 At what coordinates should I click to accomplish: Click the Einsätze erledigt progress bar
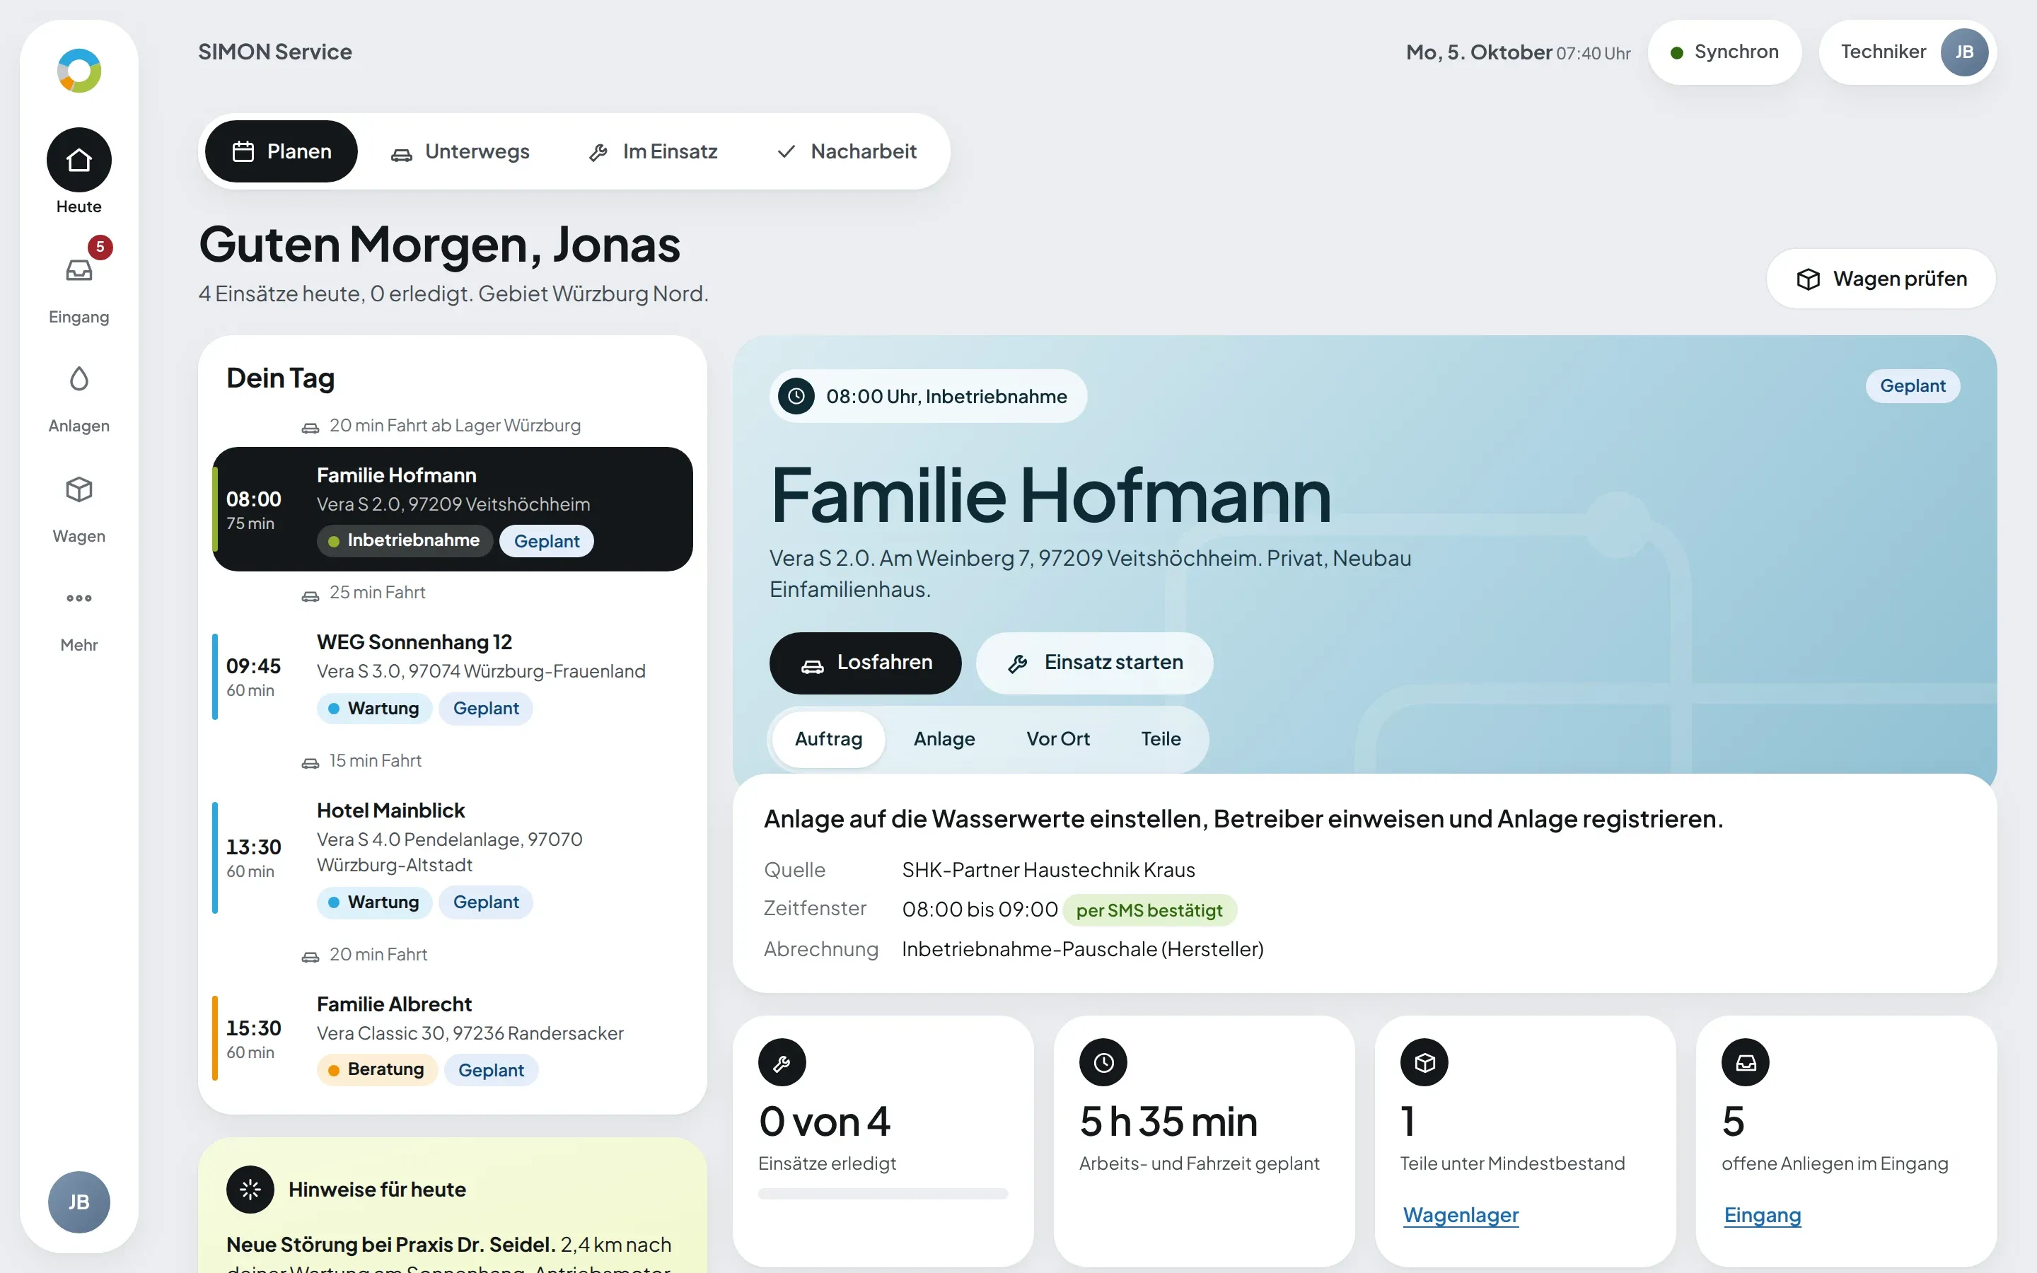coord(882,1193)
